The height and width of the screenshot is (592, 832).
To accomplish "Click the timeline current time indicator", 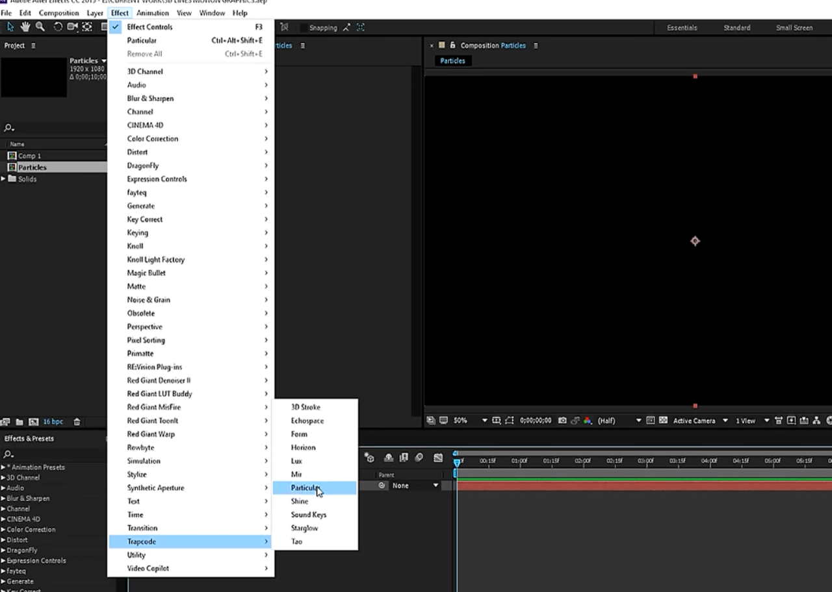I will point(457,462).
